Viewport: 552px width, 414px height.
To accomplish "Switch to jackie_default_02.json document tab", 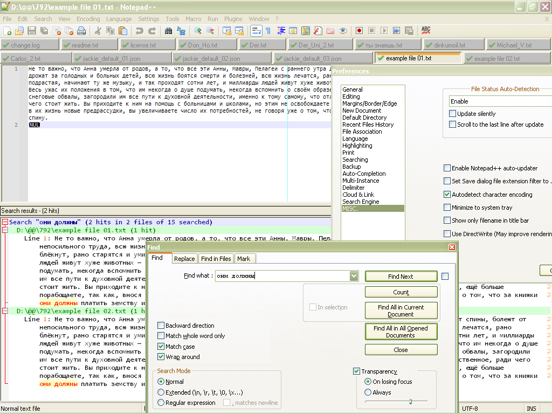I will coord(222,58).
